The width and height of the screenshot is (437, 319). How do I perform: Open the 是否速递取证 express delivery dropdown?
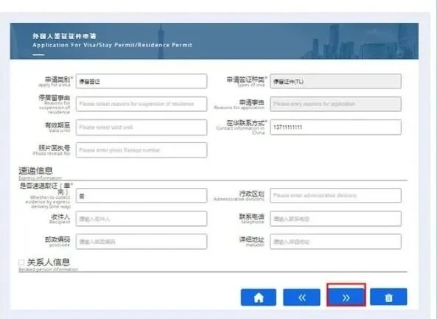coord(141,195)
